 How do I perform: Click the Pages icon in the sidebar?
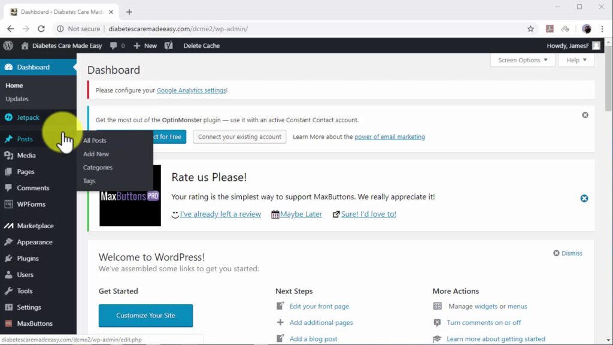pyautogui.click(x=8, y=172)
